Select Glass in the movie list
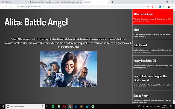Image resolution: width=175 pixels, height=109 pixels. click(x=153, y=32)
